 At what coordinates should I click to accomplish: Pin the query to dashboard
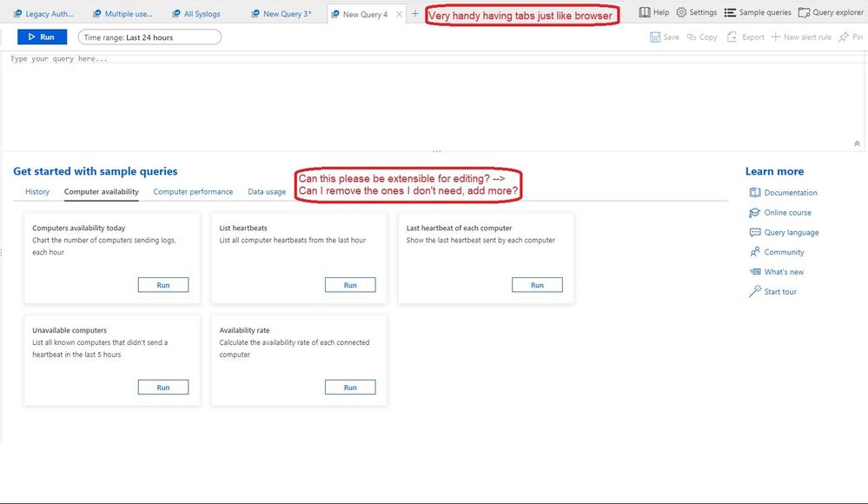848,36
